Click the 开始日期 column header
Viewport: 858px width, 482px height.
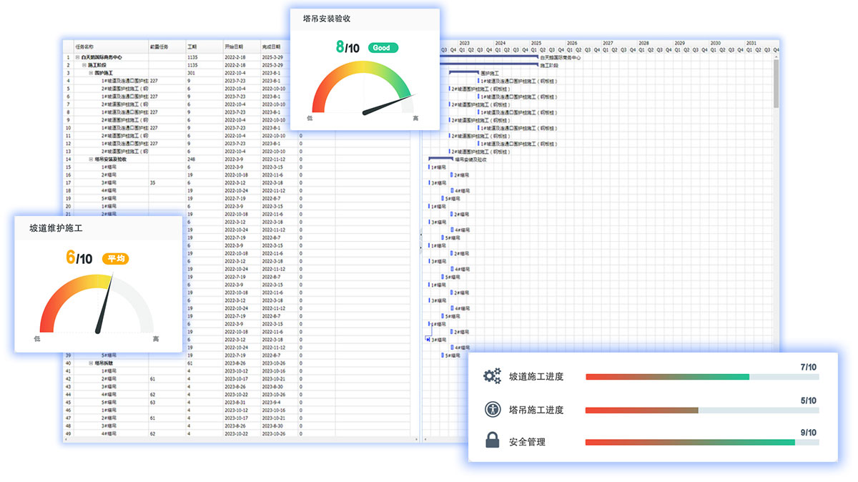[235, 45]
